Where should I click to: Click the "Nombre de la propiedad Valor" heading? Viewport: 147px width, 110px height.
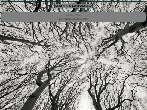(x=73, y=6)
